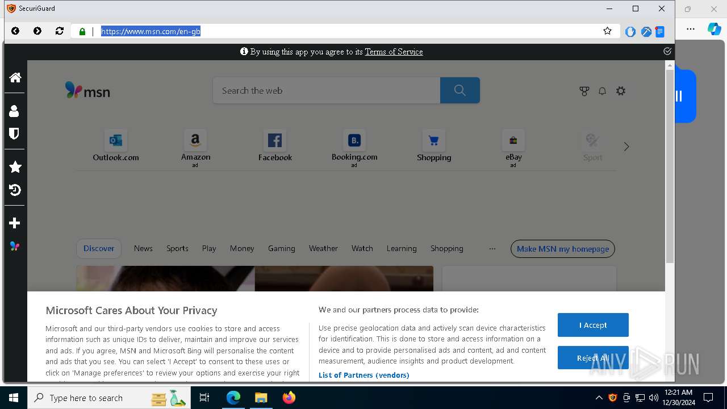The width and height of the screenshot is (727, 409).
Task: Open the MSN shortcut in the sidebar
Action: coord(15,246)
